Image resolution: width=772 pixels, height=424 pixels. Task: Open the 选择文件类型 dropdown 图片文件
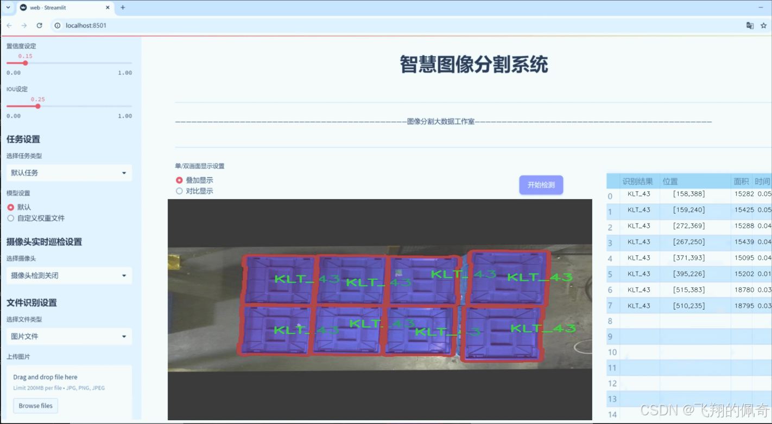click(69, 336)
